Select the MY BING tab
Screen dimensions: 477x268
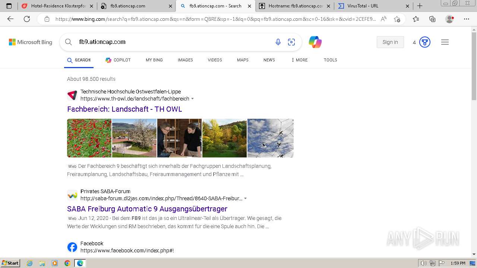[154, 60]
